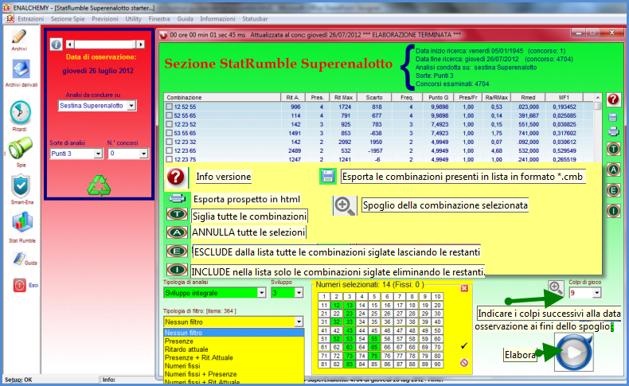Open the Previsioni menu
This screenshot has width=629, height=386.
coord(104,19)
